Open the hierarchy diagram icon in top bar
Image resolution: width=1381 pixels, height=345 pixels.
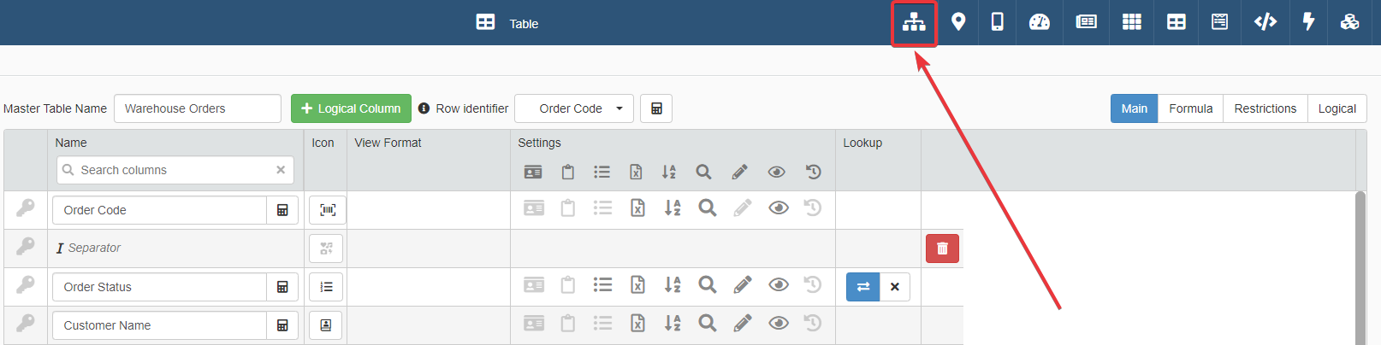[x=914, y=22]
